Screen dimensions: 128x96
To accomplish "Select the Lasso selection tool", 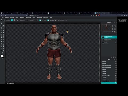I will [1, 26].
